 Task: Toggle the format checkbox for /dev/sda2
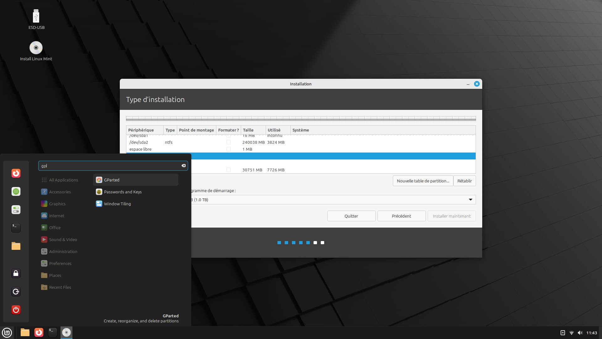[x=229, y=142]
